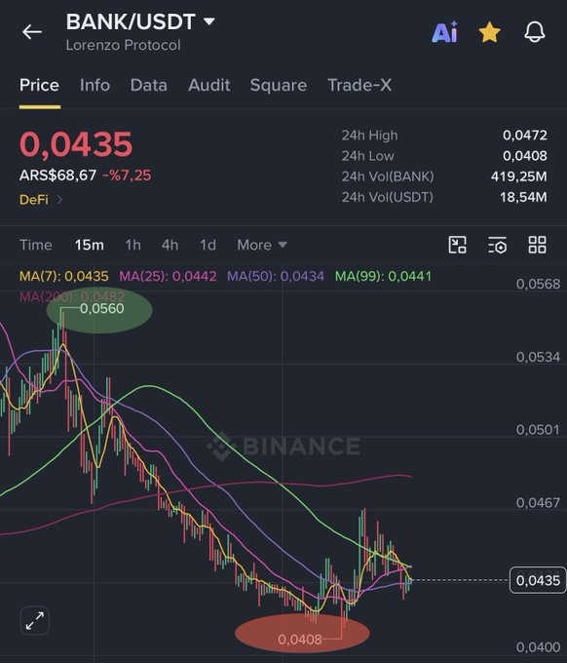The height and width of the screenshot is (663, 567).
Task: Click the 0,0467 price axis label
Action: click(x=538, y=503)
